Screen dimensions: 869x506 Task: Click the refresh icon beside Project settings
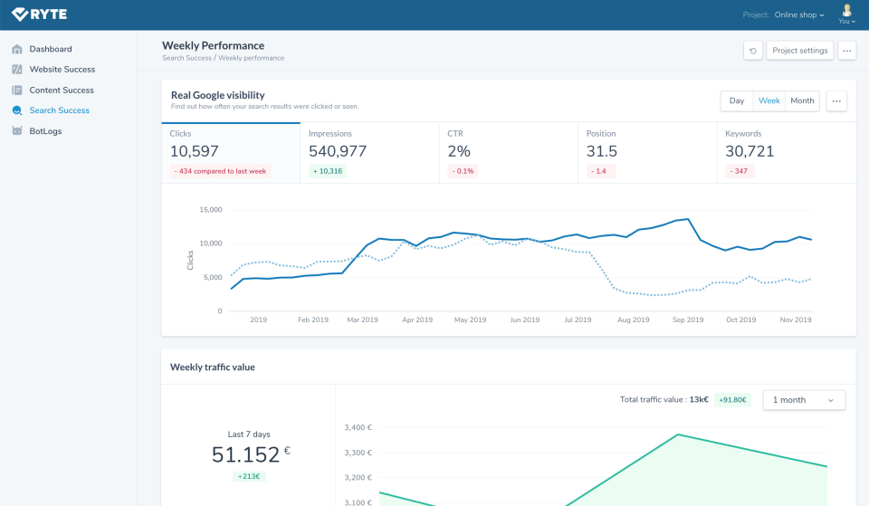pyautogui.click(x=753, y=51)
